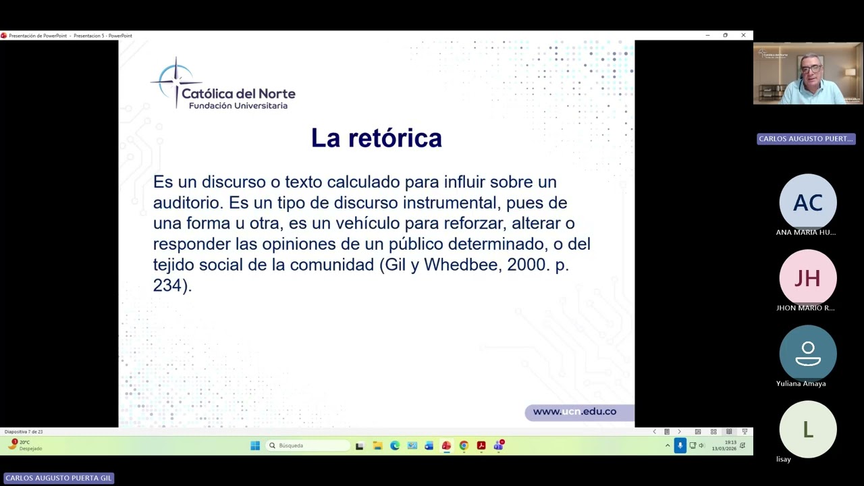The height and width of the screenshot is (486, 864).
Task: Click the CARLOS AUGUSTO PUERT... name tag
Action: pos(806,138)
